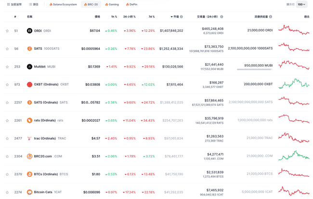
Task: Click the Bitcoin Cats logo
Action: pyautogui.click(x=29, y=192)
